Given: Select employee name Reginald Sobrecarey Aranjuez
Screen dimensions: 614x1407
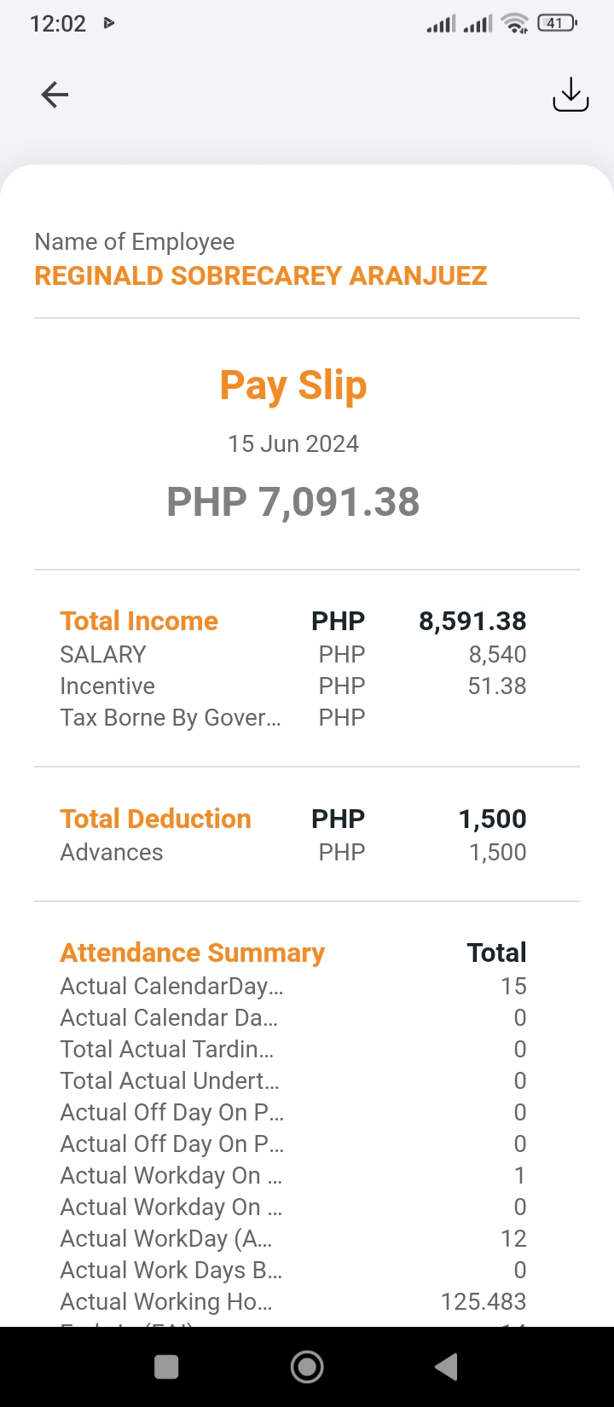Looking at the screenshot, I should 260,275.
